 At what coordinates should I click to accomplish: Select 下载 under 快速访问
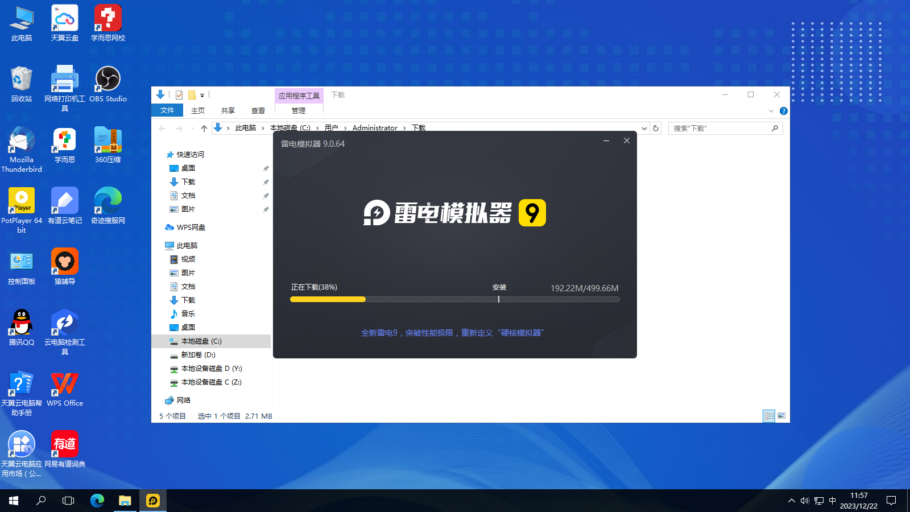tap(188, 182)
